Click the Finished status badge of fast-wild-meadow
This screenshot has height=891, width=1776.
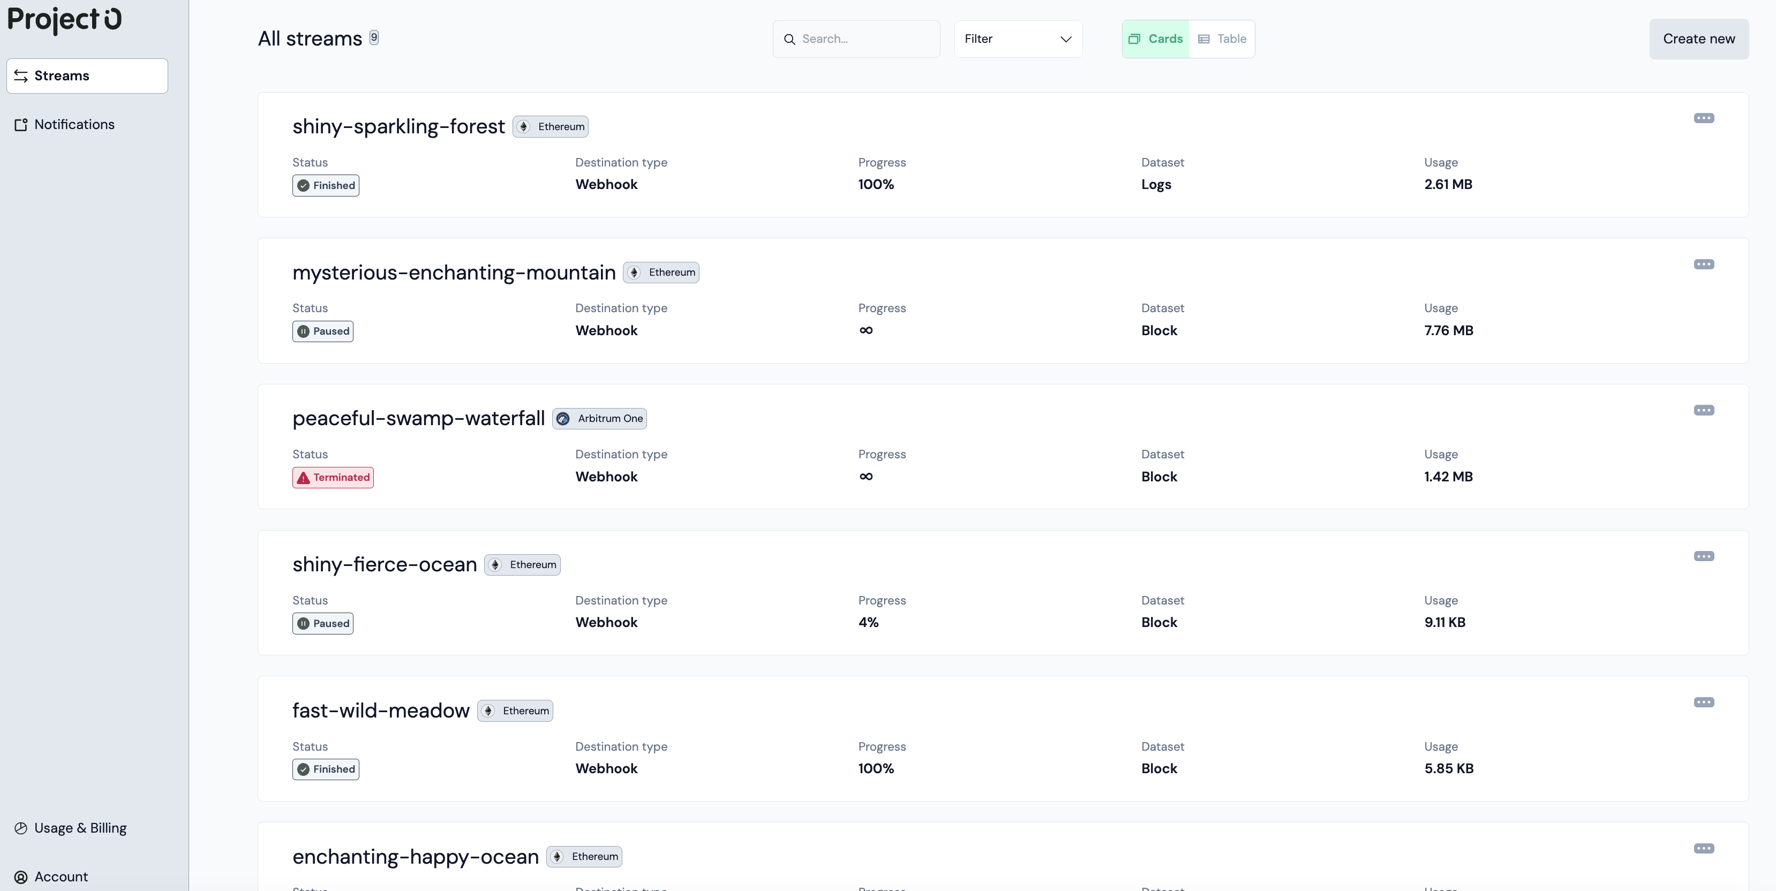point(326,769)
